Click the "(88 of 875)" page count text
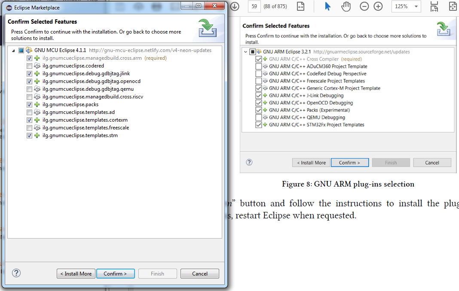This screenshot has height=291, width=459. 275,6
